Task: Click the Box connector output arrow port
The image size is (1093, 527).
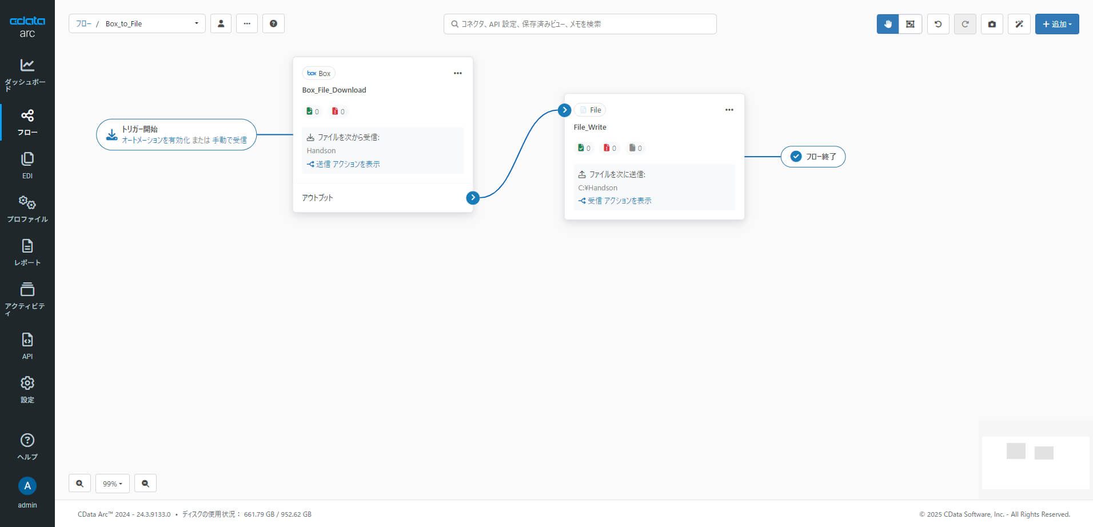Action: tap(473, 198)
